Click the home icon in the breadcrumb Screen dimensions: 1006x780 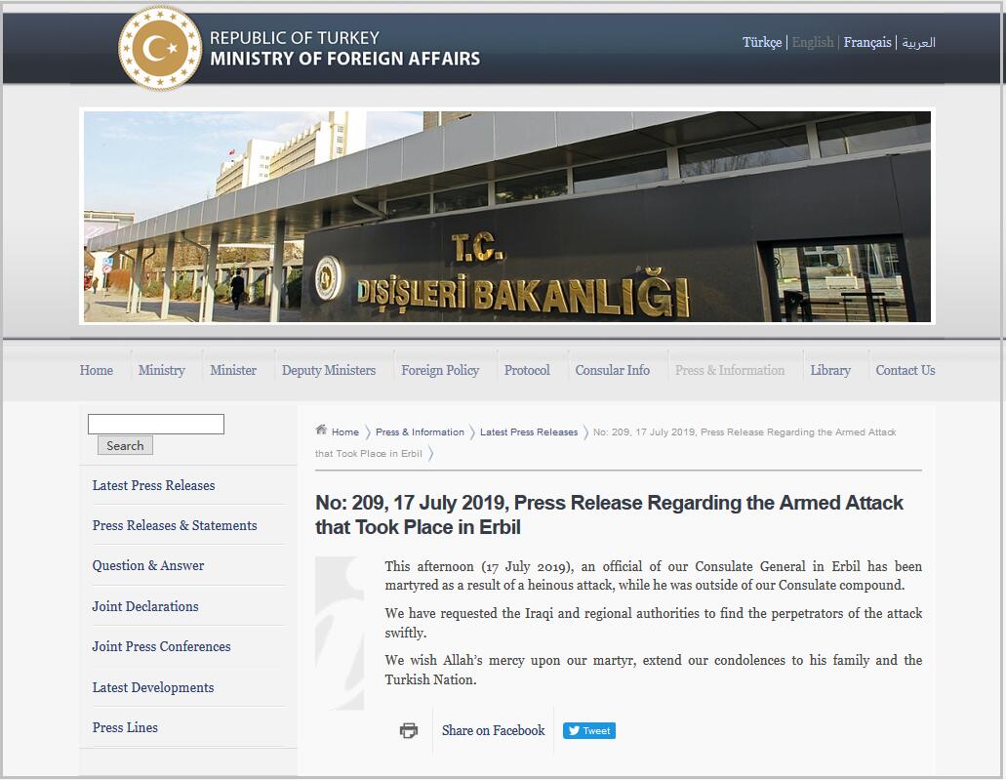click(x=321, y=431)
